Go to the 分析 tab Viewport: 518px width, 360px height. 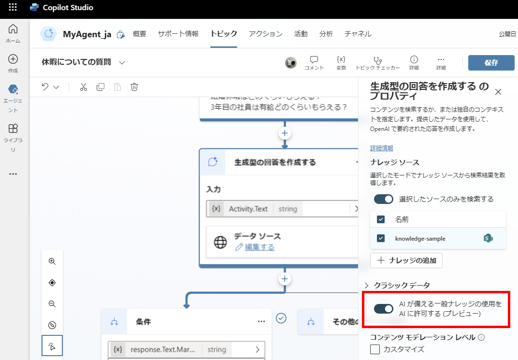pos(327,34)
